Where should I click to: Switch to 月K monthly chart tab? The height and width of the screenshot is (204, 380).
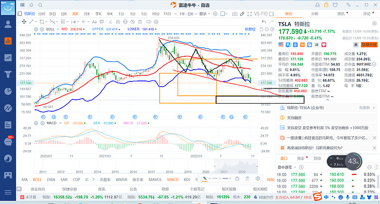coord(86,14)
